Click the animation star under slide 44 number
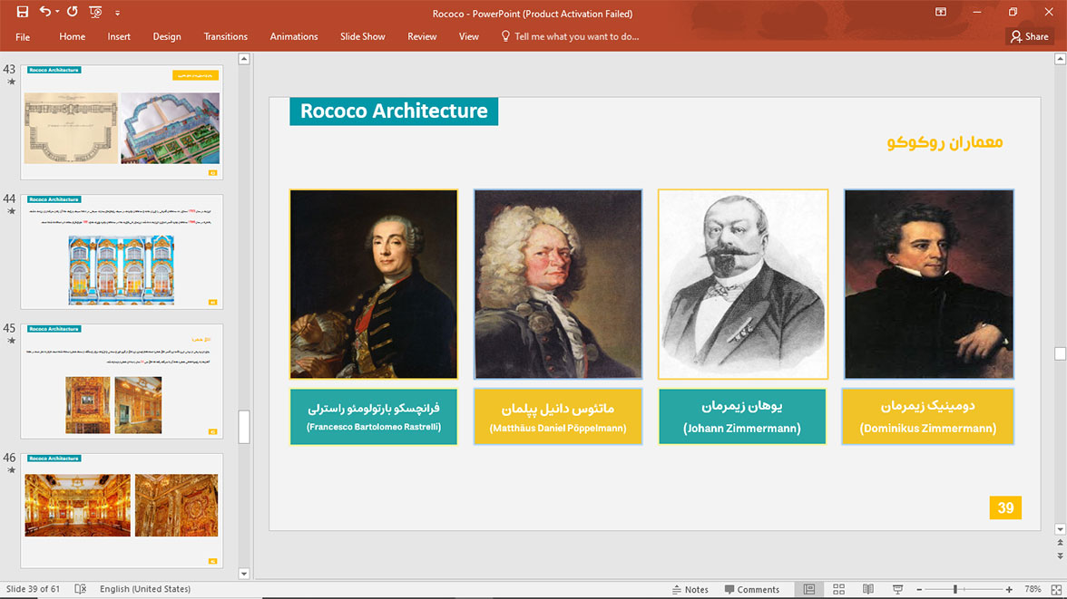 click(x=11, y=211)
